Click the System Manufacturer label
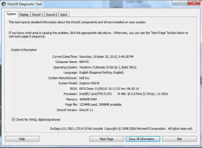 63,78
